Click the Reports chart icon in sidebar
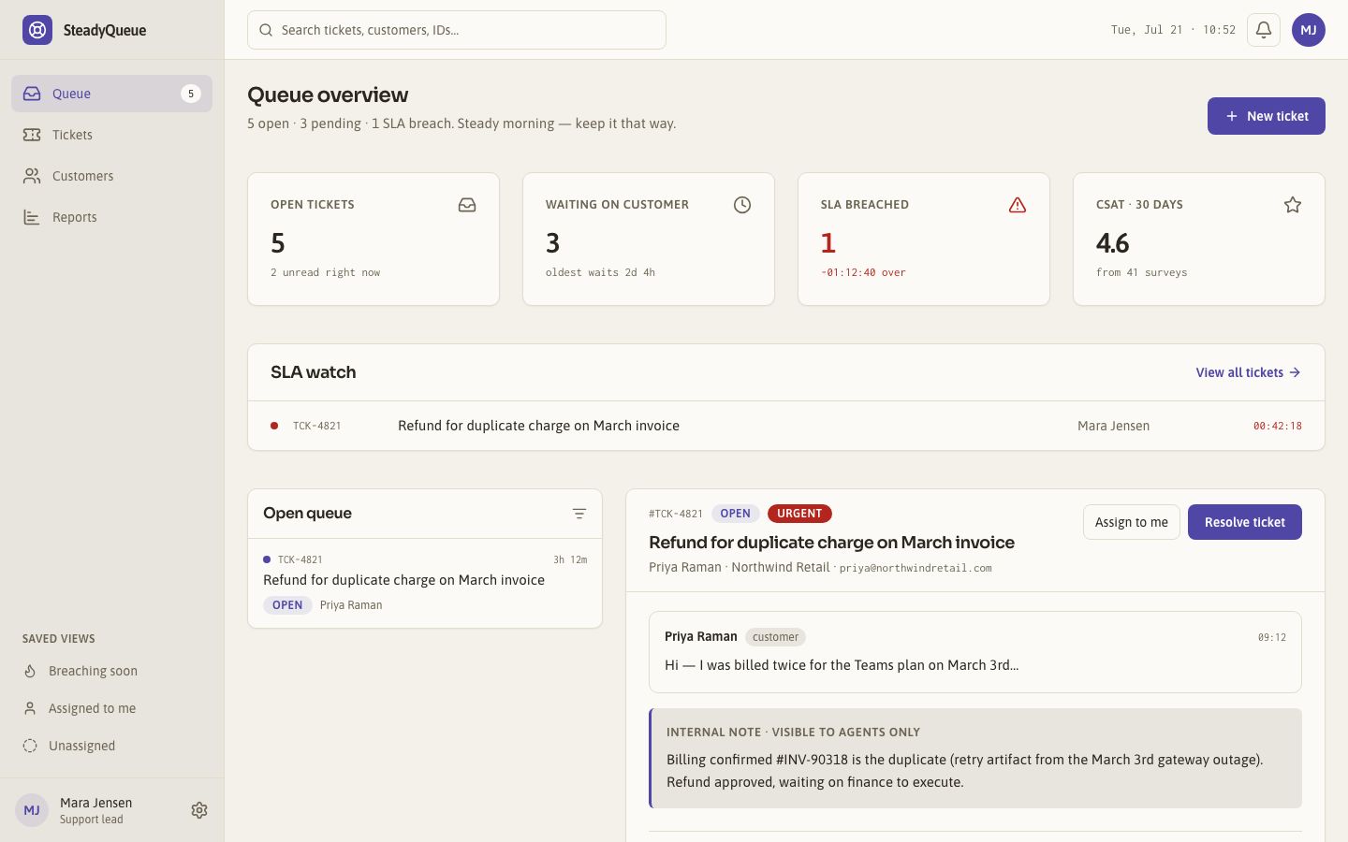 click(32, 217)
